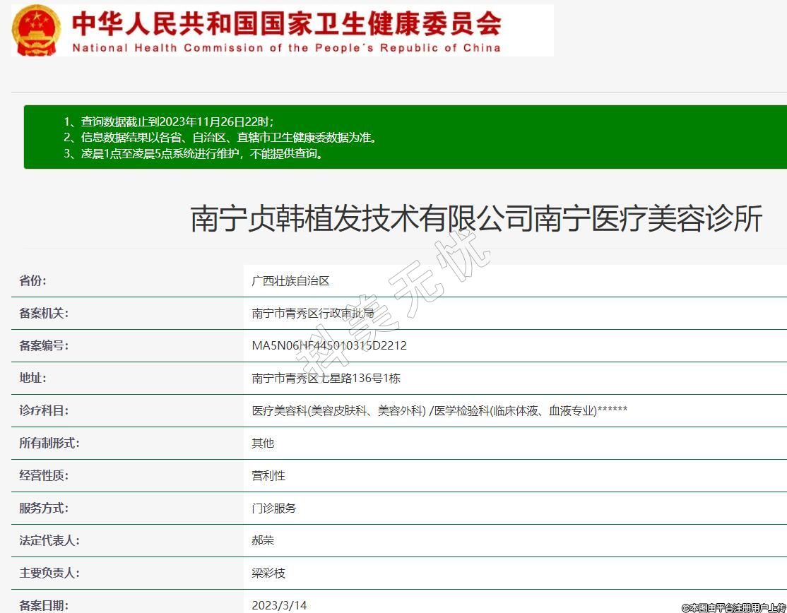The image size is (787, 613).
Task: Click the 备案日期 value 2023/3/14
Action: (279, 605)
